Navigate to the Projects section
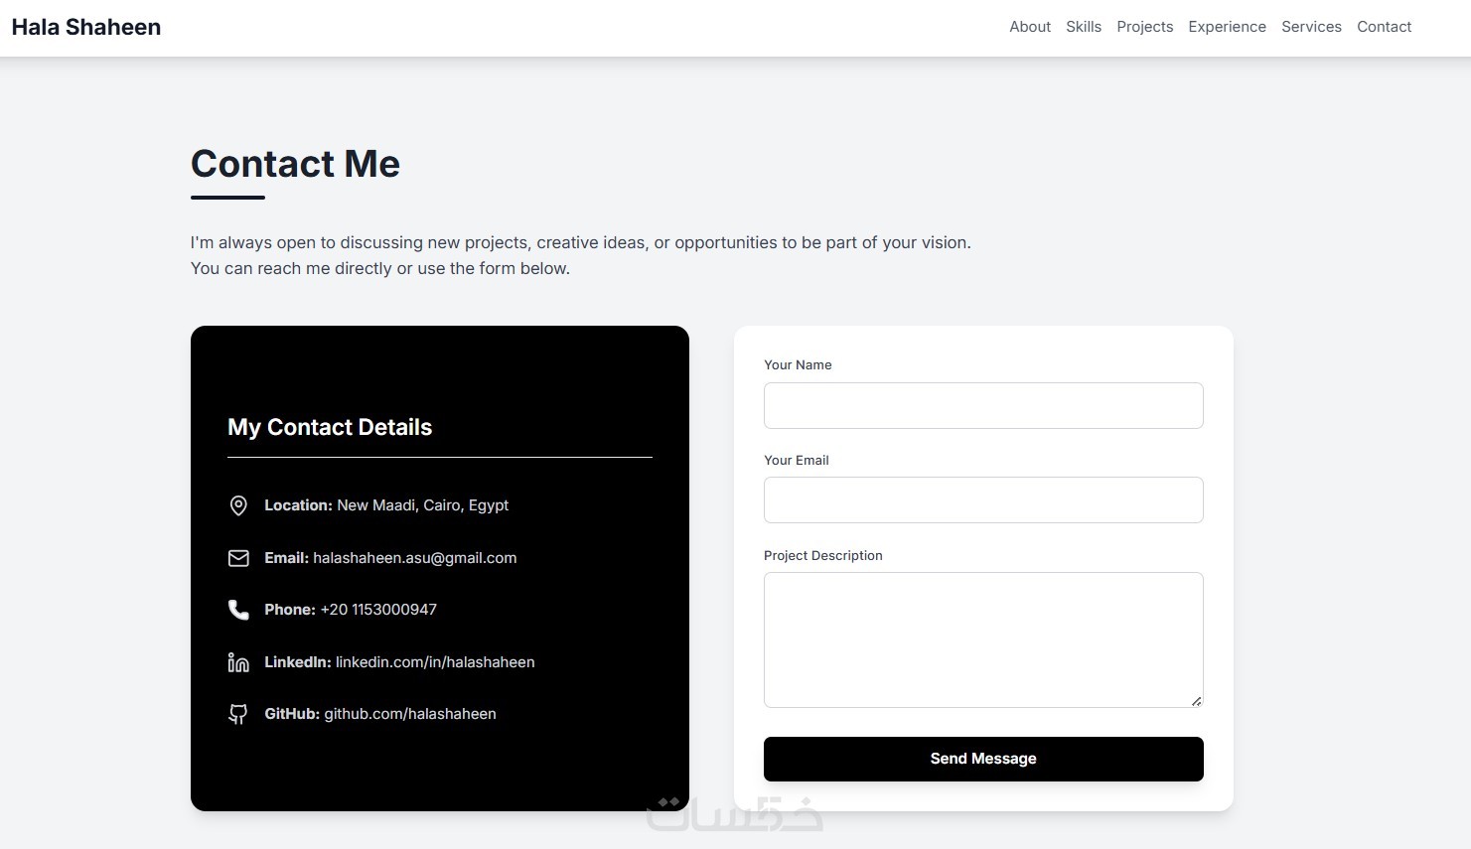Viewport: 1471px width, 849px height. coord(1144,27)
